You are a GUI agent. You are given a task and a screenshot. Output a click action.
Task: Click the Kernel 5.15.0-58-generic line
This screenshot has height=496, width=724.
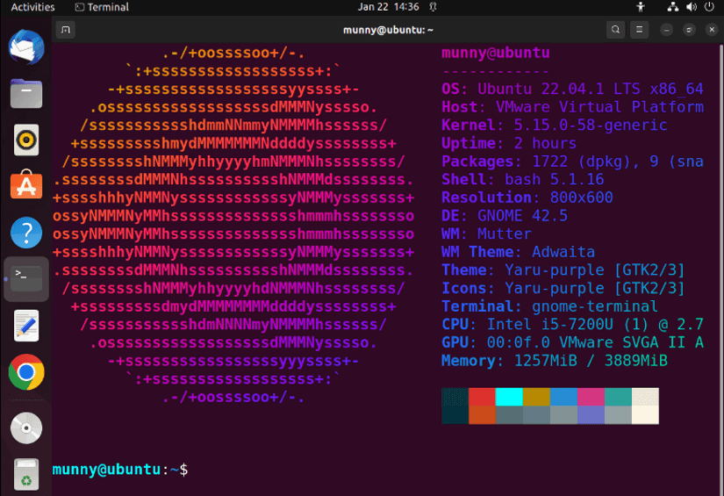click(555, 126)
